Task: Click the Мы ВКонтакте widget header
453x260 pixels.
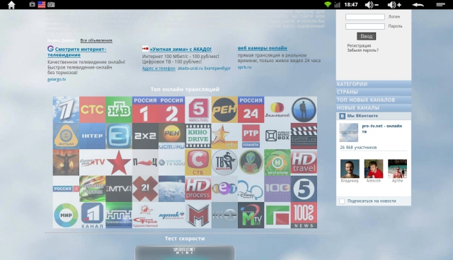Action: (x=374, y=116)
